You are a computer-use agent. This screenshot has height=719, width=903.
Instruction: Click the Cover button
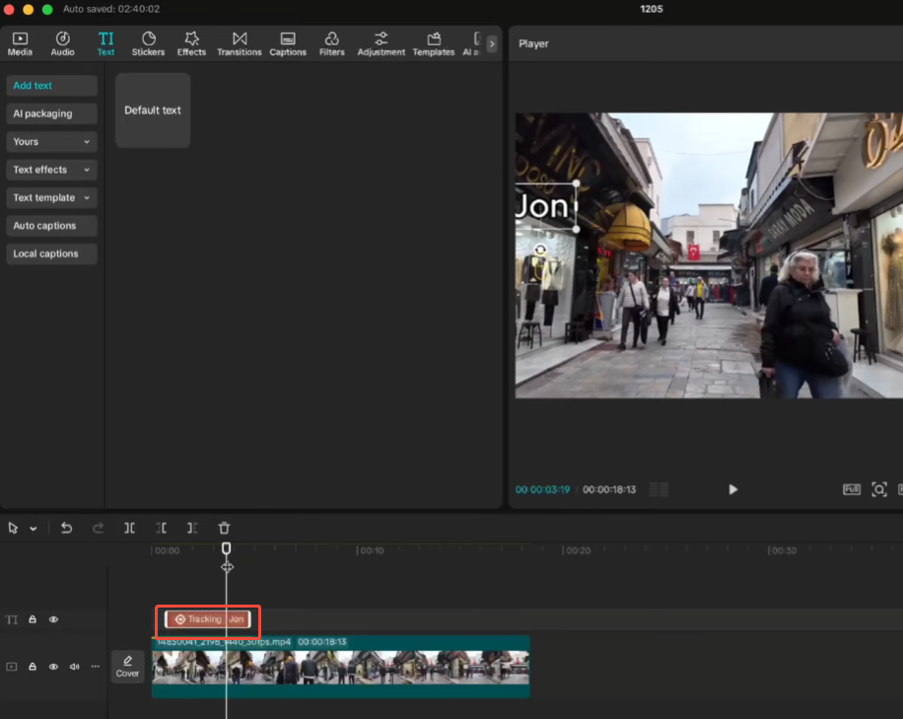127,667
